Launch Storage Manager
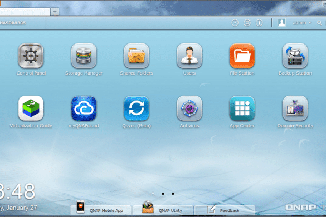 coord(84,56)
